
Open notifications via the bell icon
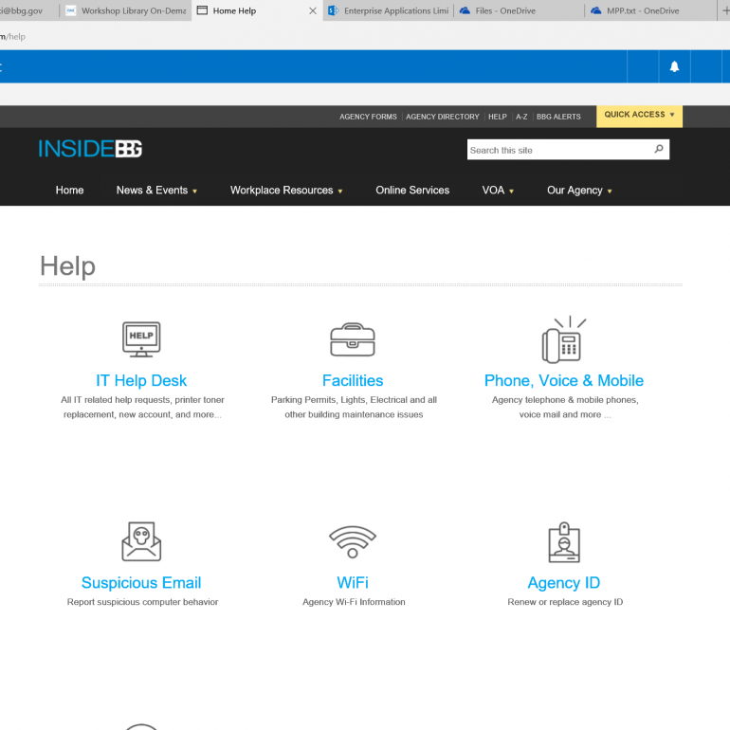[674, 66]
